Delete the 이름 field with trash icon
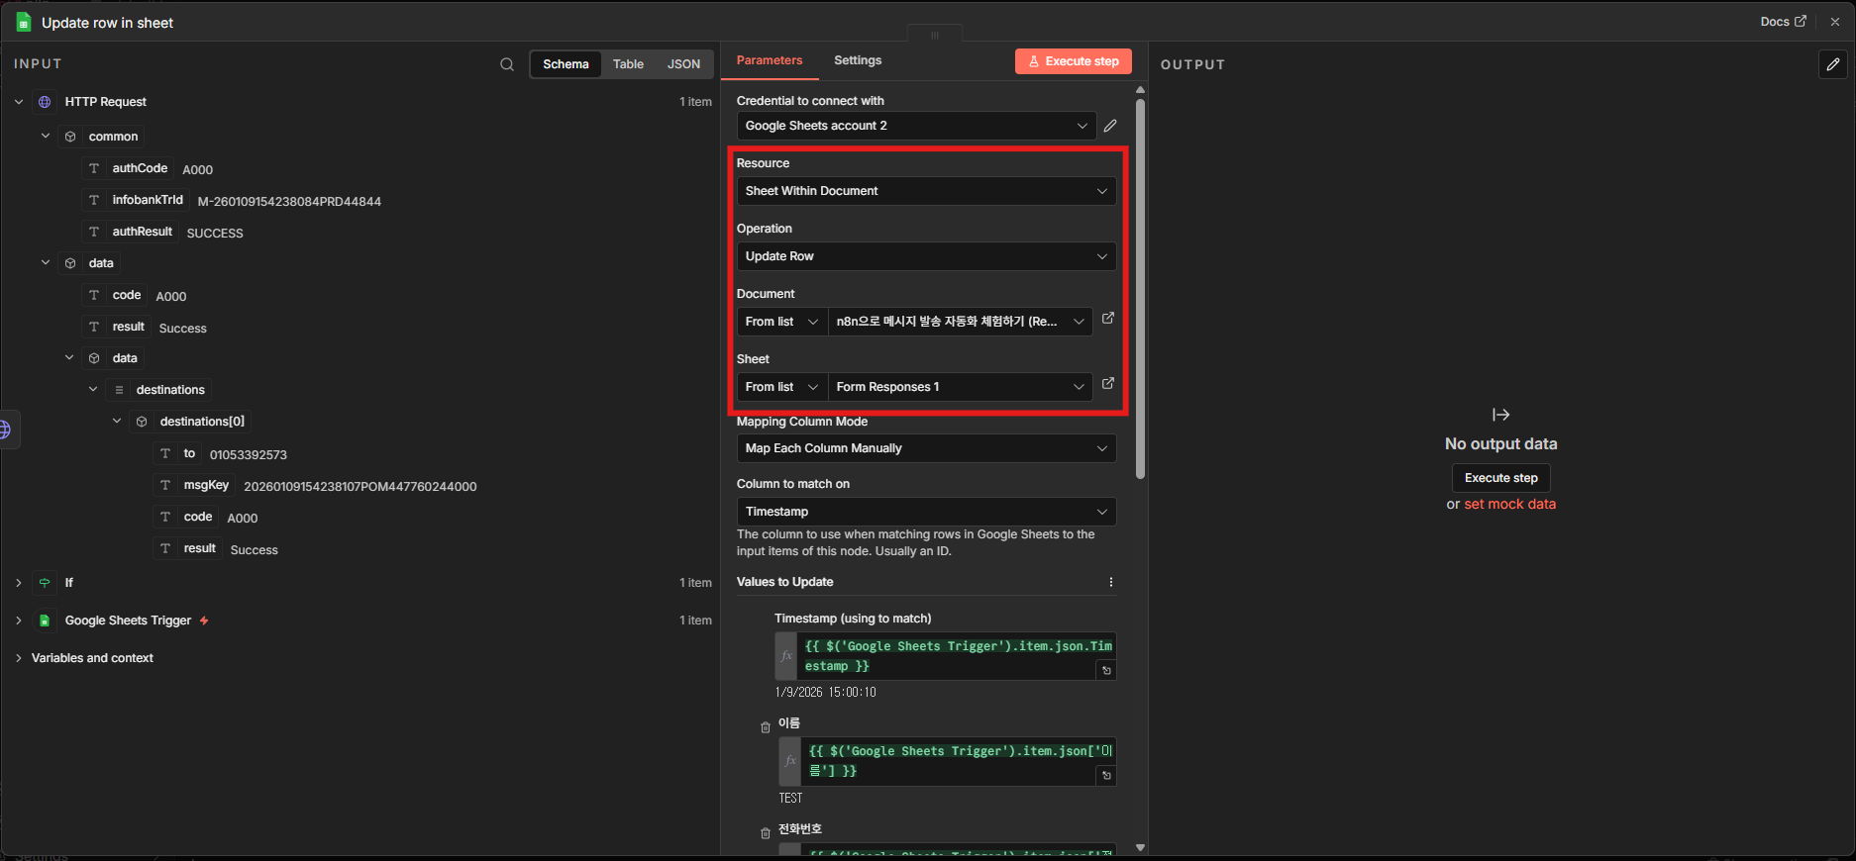Viewport: 1856px width, 861px height. pos(765,727)
